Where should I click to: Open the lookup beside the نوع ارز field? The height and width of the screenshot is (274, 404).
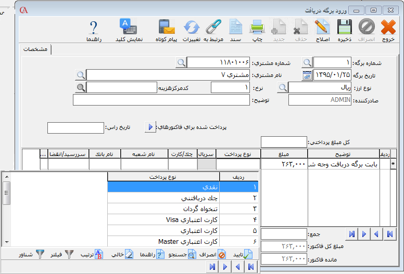pos(282,87)
